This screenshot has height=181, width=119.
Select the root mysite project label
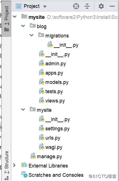coord(37,17)
